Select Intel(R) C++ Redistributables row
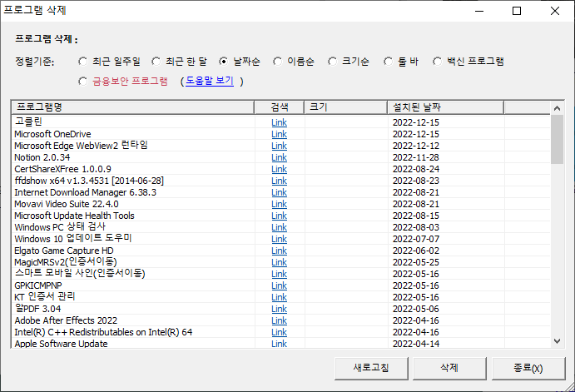The width and height of the screenshot is (575, 392). point(281,332)
